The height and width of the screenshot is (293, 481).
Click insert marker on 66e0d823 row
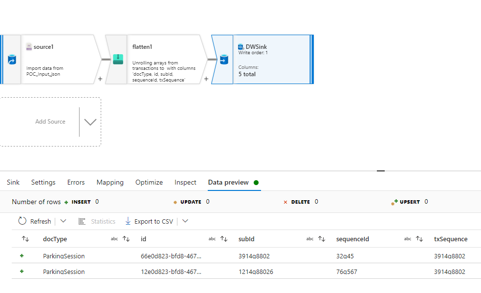[x=22, y=255]
